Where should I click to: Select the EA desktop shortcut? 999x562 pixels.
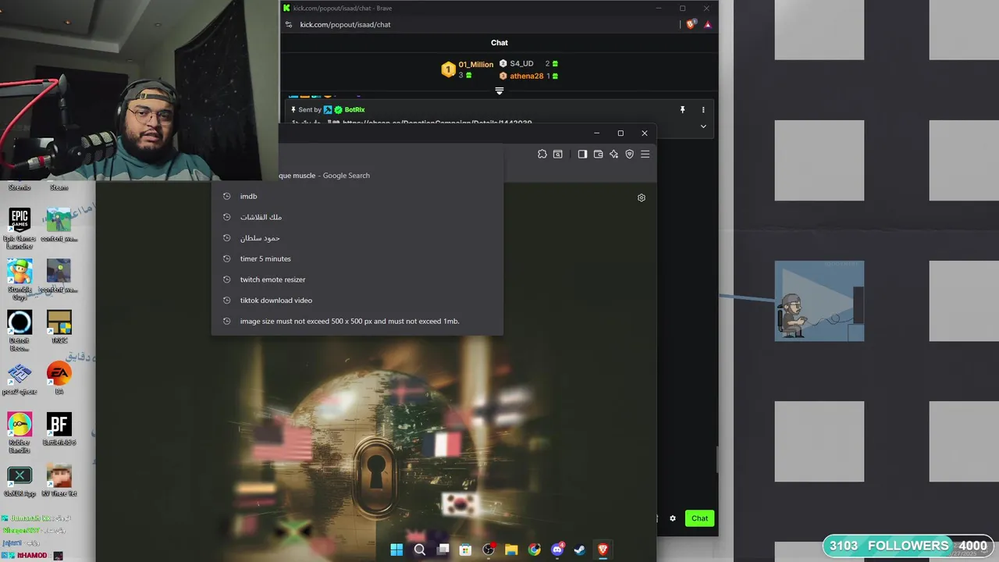tap(59, 378)
